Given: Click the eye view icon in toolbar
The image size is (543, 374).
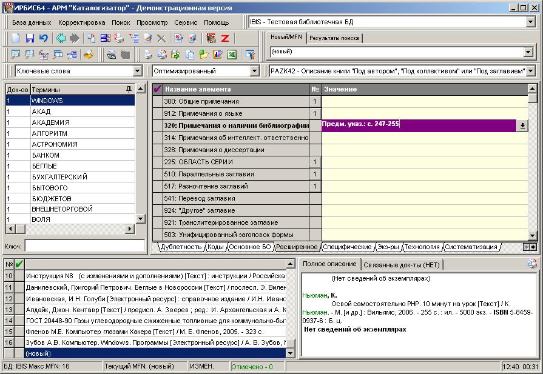Looking at the screenshot, I should (x=111, y=55).
